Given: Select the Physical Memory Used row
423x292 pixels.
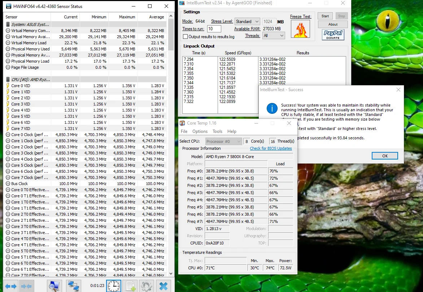Looking at the screenshot, I should 85,49.
